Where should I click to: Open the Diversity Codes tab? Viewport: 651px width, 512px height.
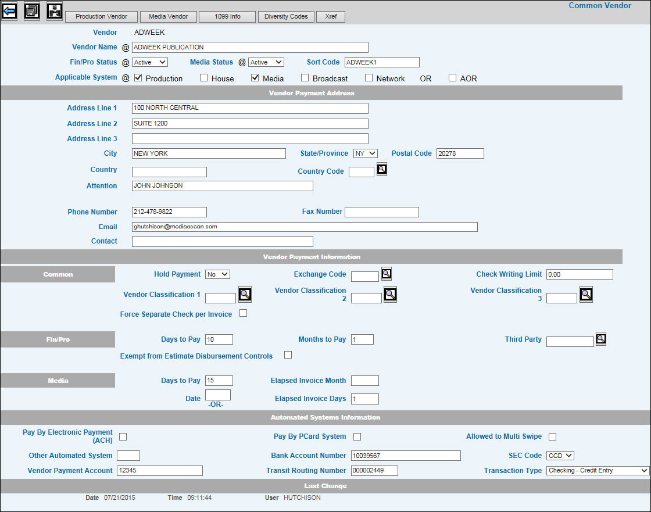(286, 17)
